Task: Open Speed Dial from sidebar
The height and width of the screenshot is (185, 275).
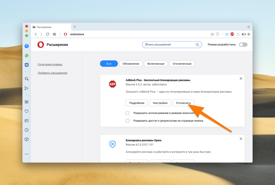Action: tap(27, 102)
